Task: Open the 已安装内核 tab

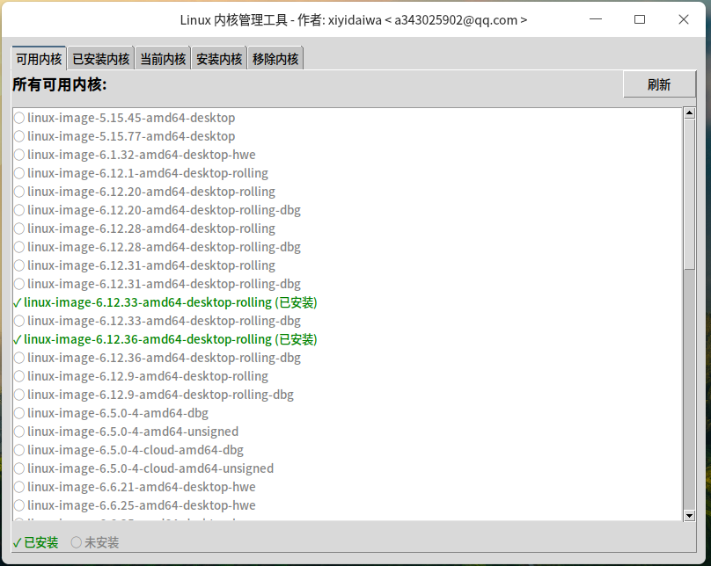Action: pos(100,59)
